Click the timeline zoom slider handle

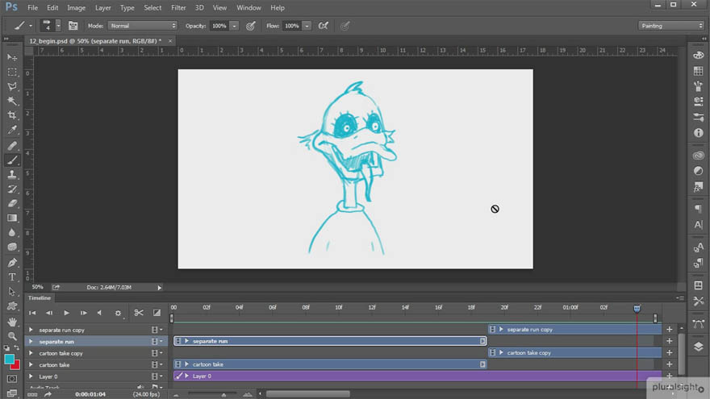point(223,395)
